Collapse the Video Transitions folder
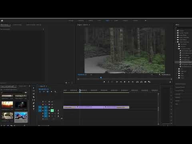 (176, 42)
